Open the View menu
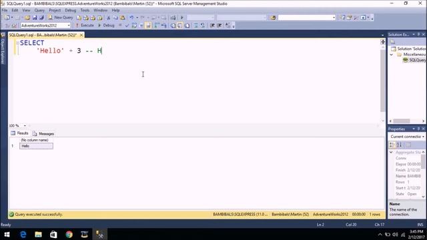The image size is (427, 240). click(26, 10)
